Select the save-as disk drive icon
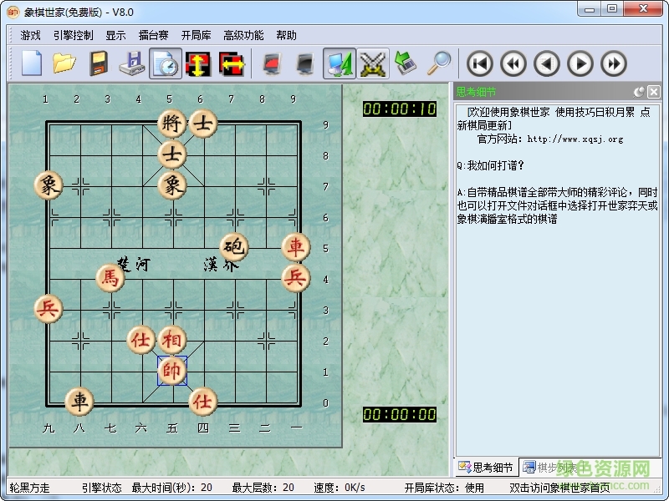Viewport: 669px width, 501px height. (132, 64)
